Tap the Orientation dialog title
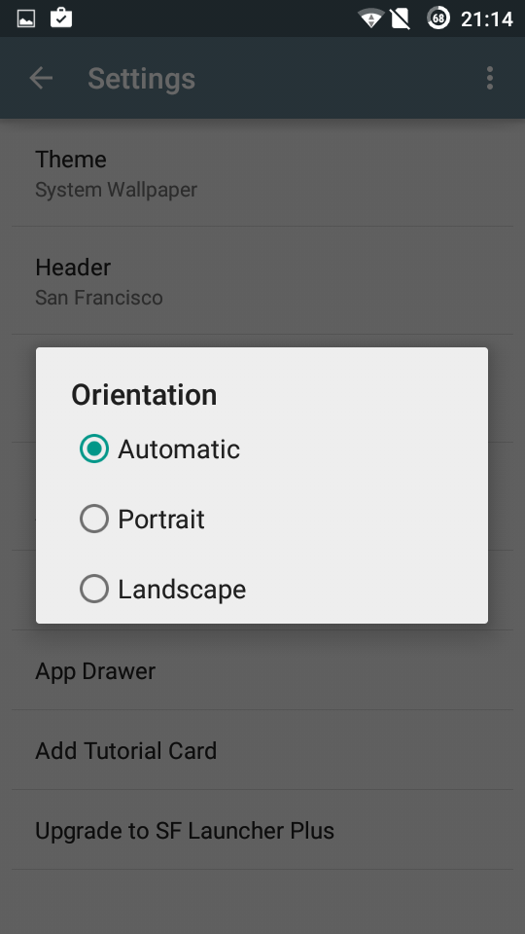This screenshot has width=525, height=934. (144, 395)
